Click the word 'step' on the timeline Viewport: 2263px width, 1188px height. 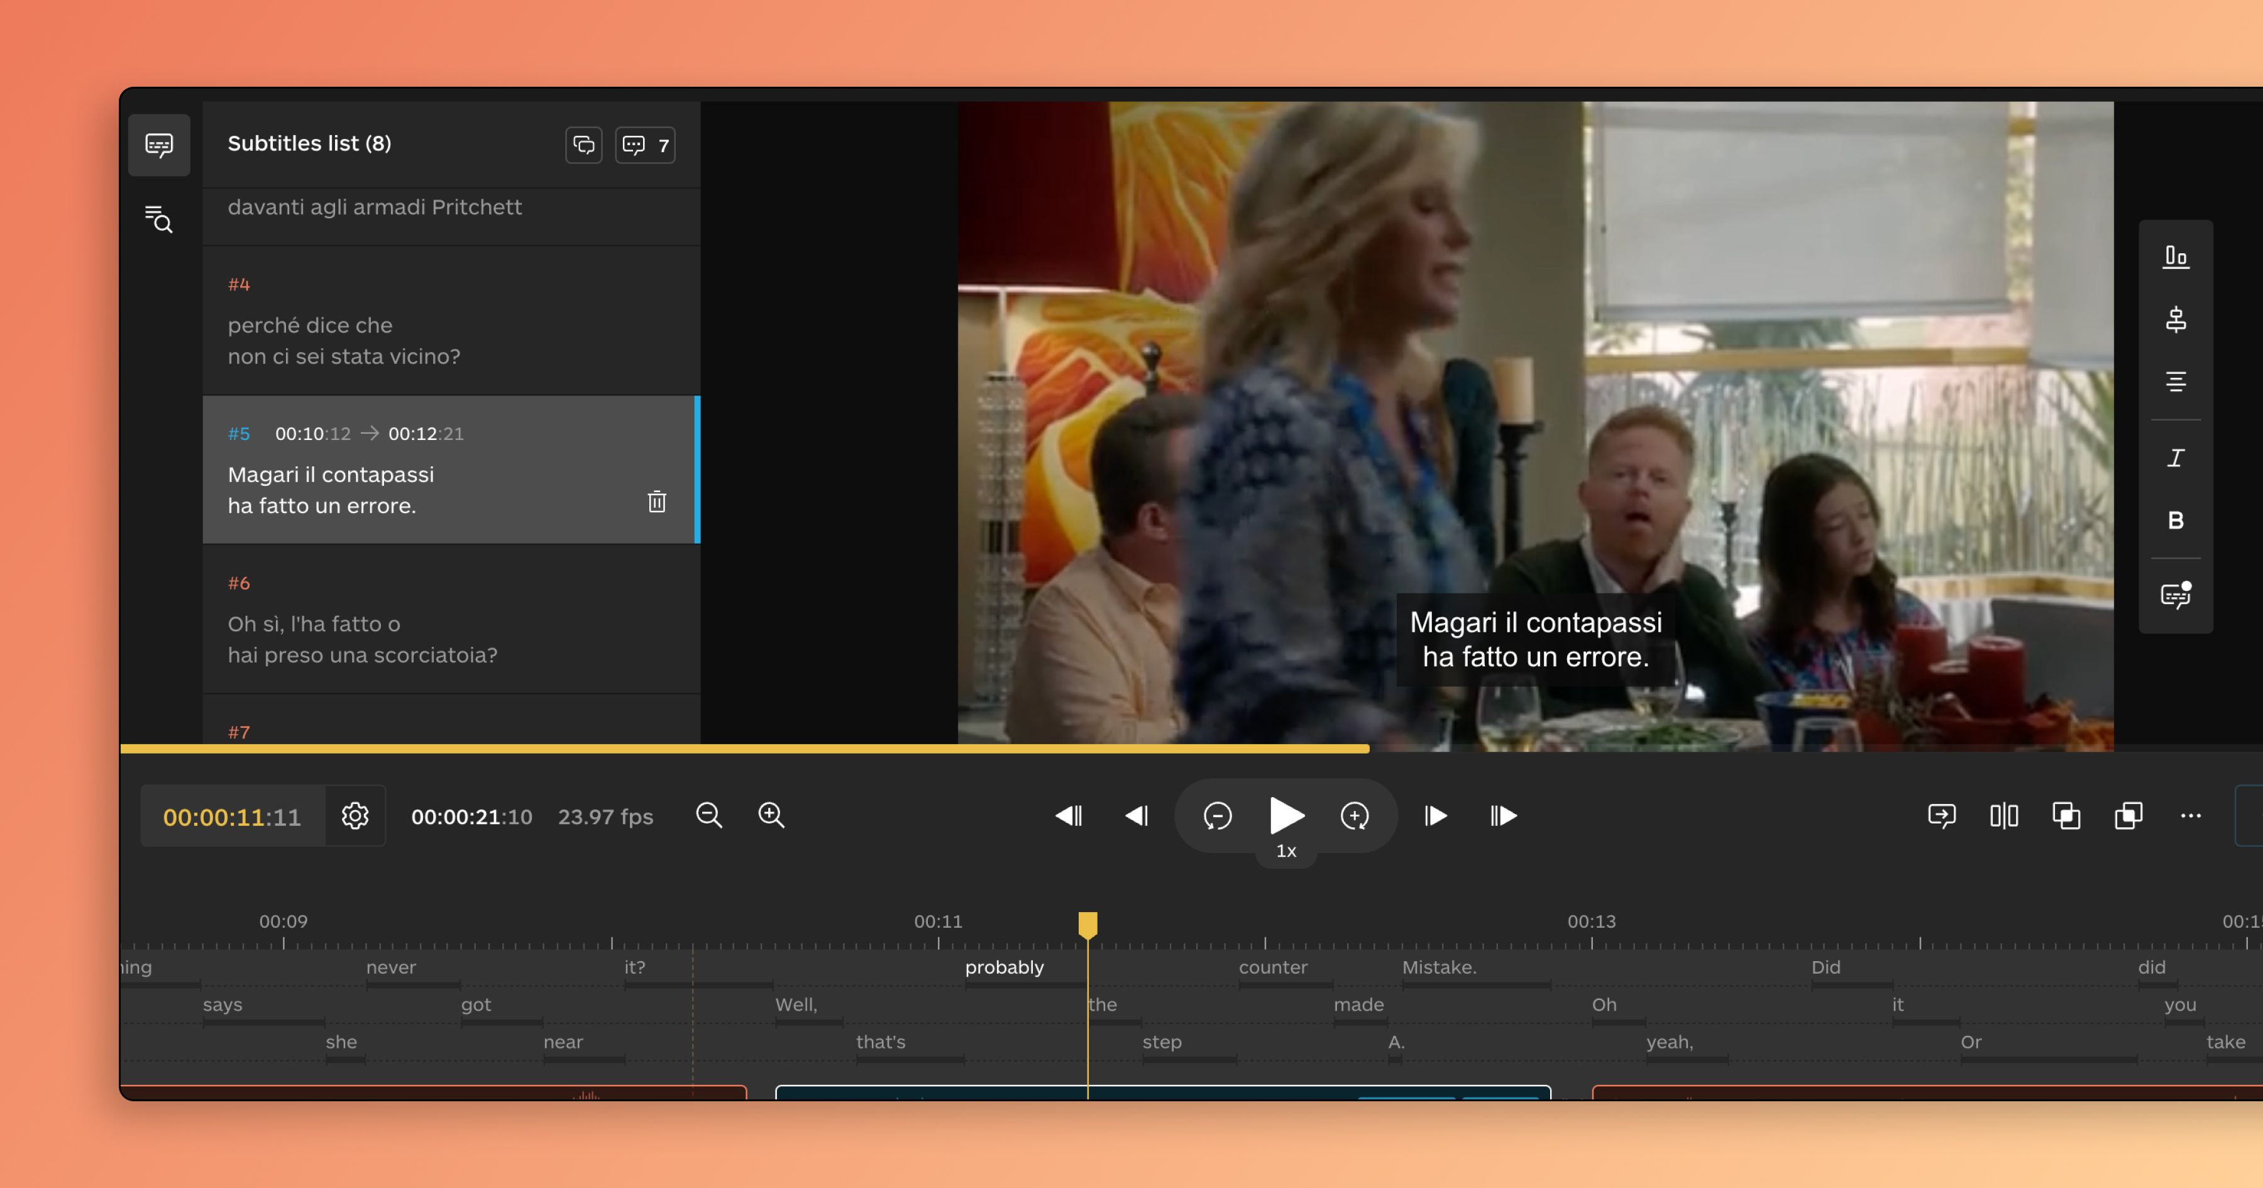tap(1162, 1043)
